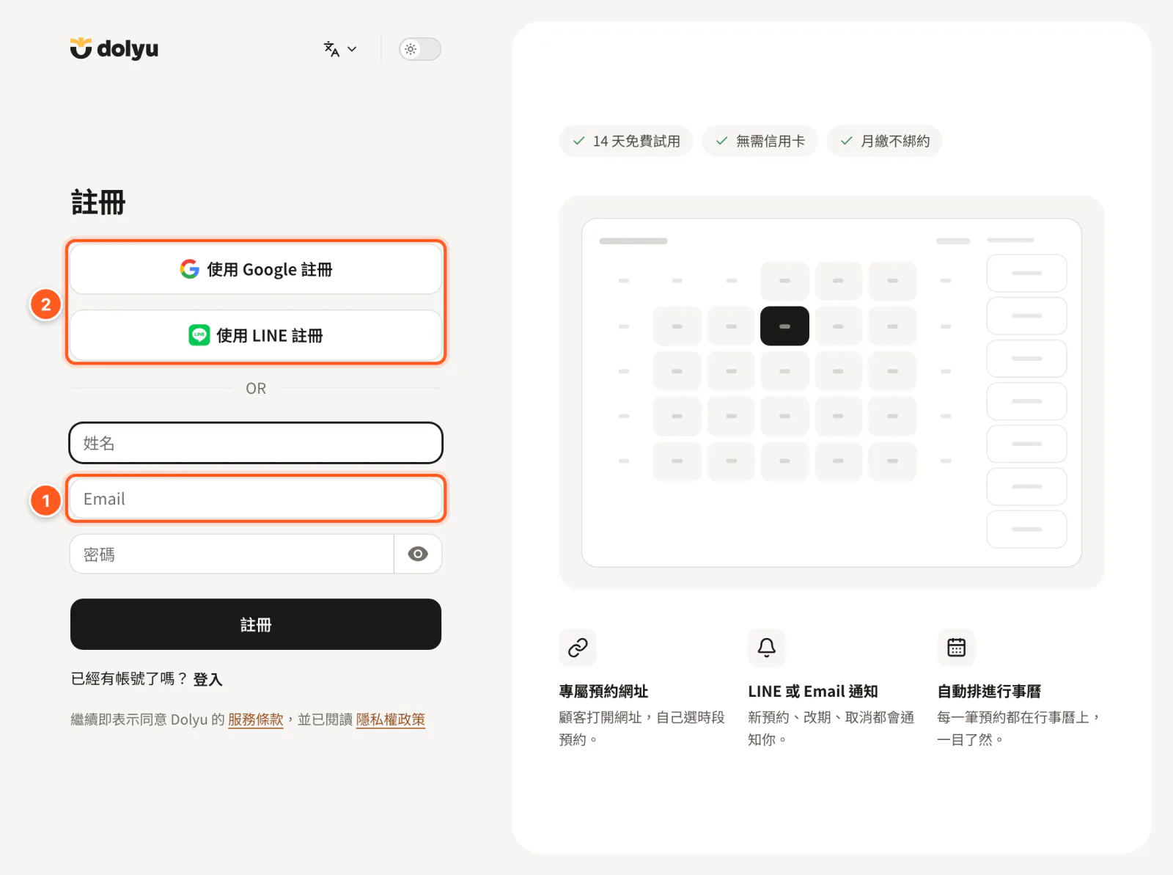Screen dimensions: 1173x875
Task: Click the 密碼 password field
Action: (232, 554)
